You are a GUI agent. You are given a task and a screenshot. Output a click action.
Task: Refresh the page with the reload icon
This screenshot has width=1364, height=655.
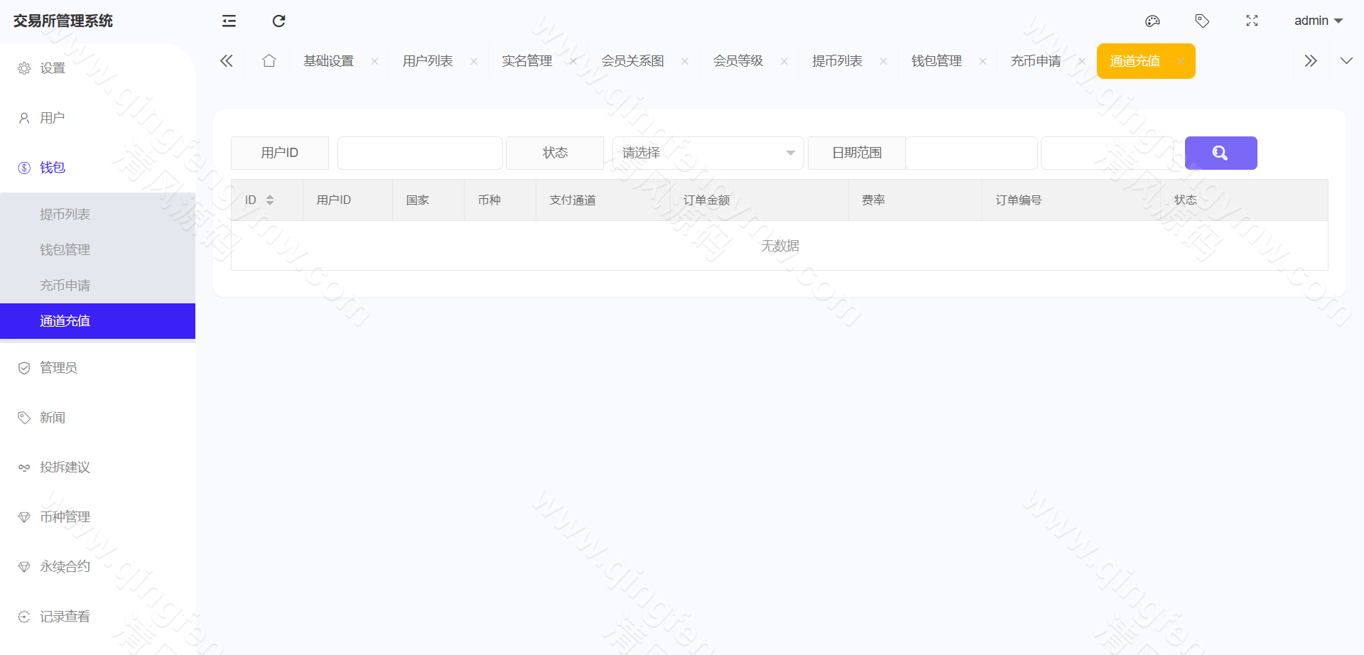[278, 21]
